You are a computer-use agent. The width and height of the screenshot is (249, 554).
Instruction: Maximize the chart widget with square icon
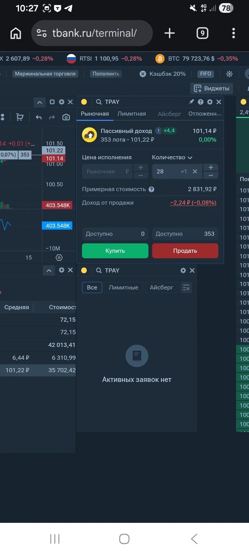(x=52, y=102)
